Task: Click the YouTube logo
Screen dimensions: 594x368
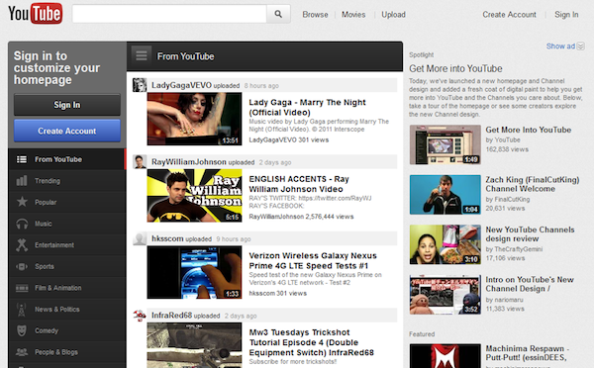Action: (36, 14)
